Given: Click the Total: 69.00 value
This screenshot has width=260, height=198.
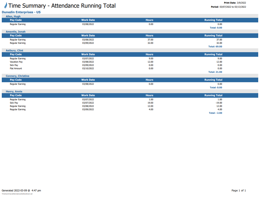Looking at the screenshot, I should (x=215, y=47).
